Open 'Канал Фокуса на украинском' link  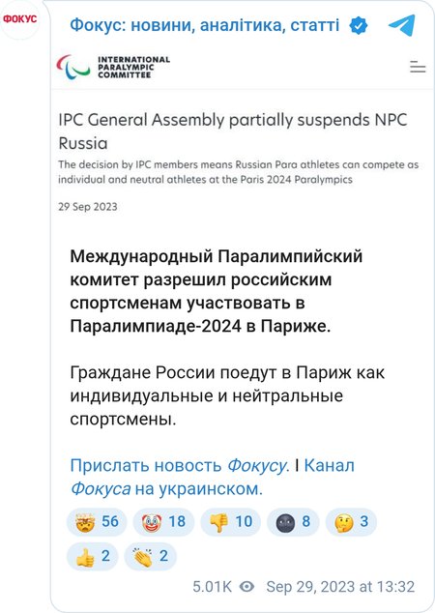click(x=213, y=478)
